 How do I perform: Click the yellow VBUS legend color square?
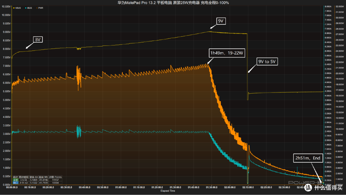coord(14,8)
